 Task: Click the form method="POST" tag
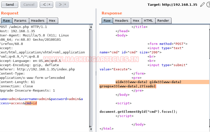point(168,44)
